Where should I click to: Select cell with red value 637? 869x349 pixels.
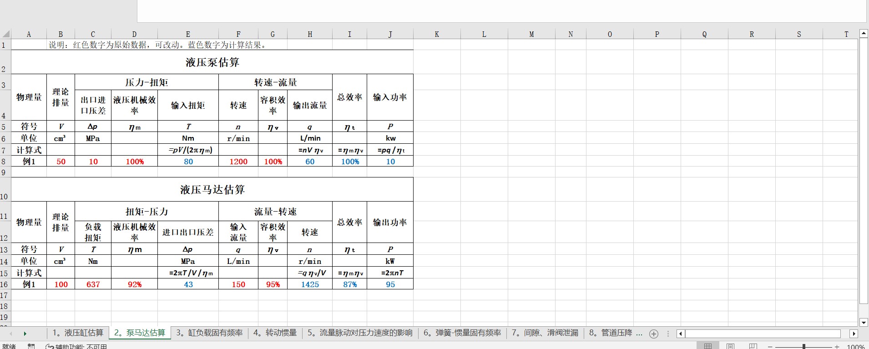click(93, 284)
